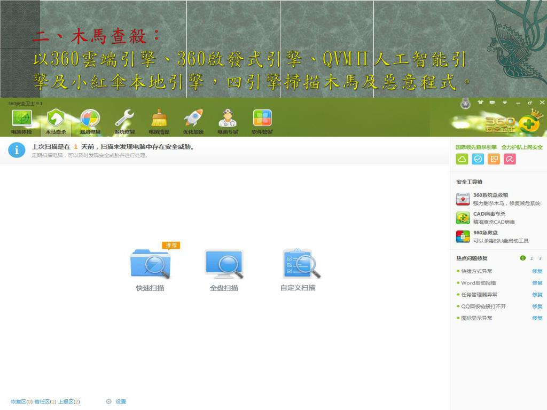Click 修复 for 任务管理器异常
The image size is (547, 410).
click(x=537, y=295)
